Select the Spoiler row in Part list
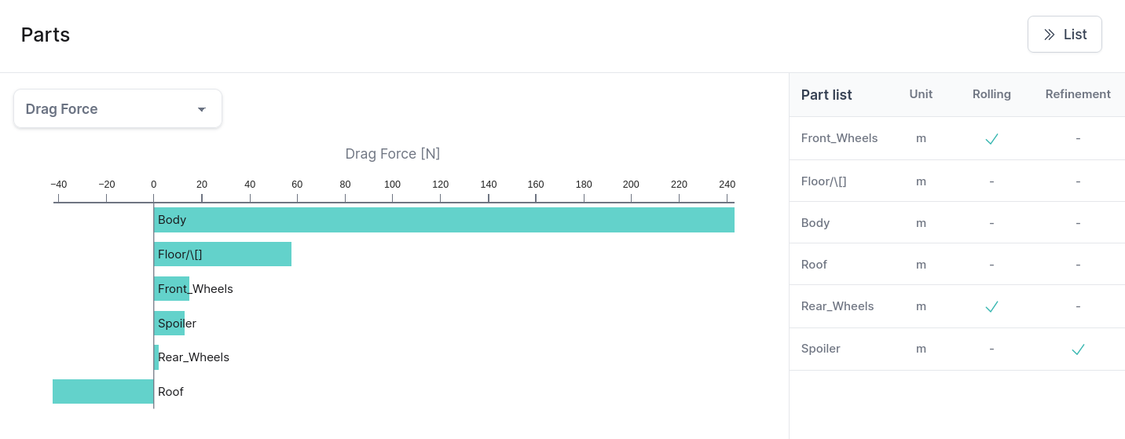The height and width of the screenshot is (439, 1125). coord(821,349)
